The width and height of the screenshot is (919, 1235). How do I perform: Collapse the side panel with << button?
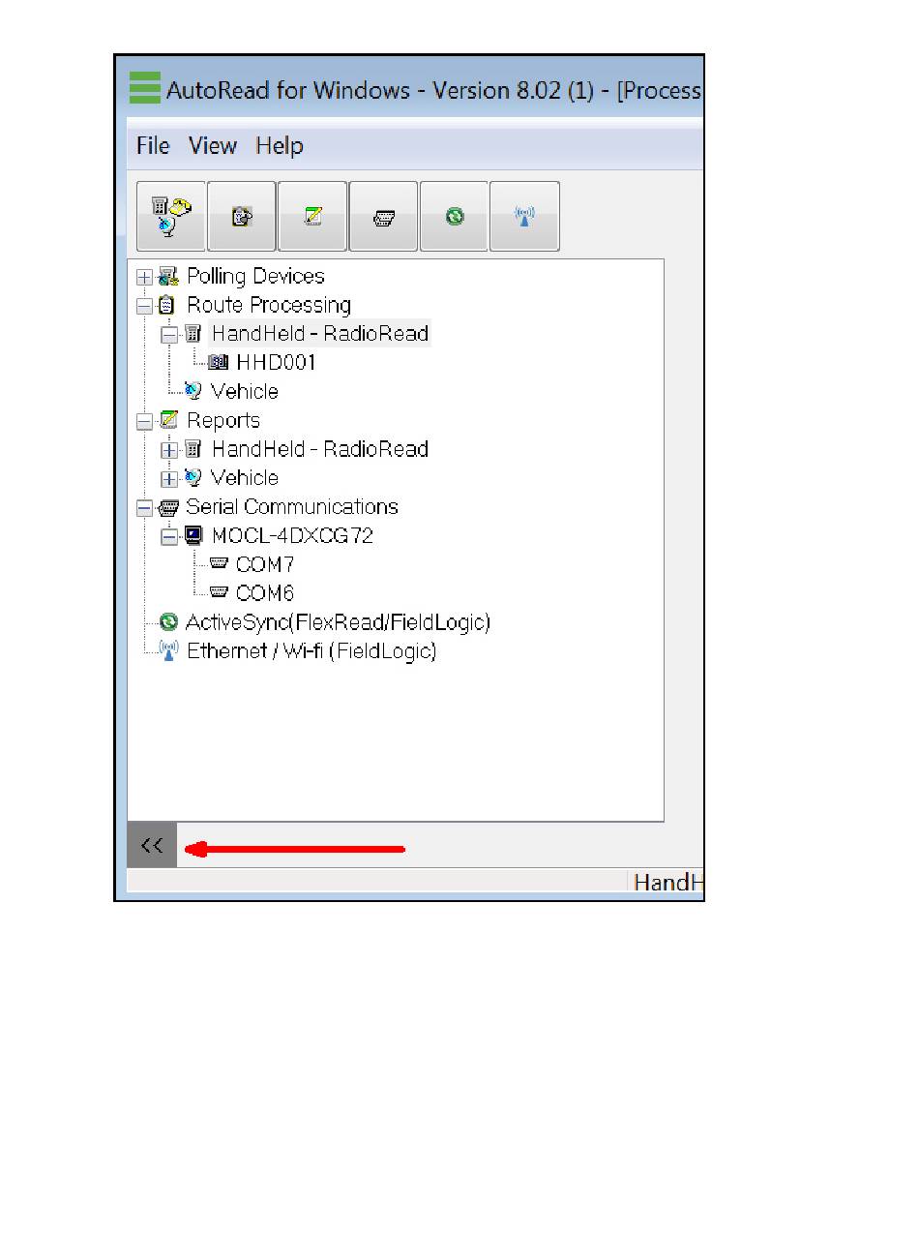(x=152, y=846)
